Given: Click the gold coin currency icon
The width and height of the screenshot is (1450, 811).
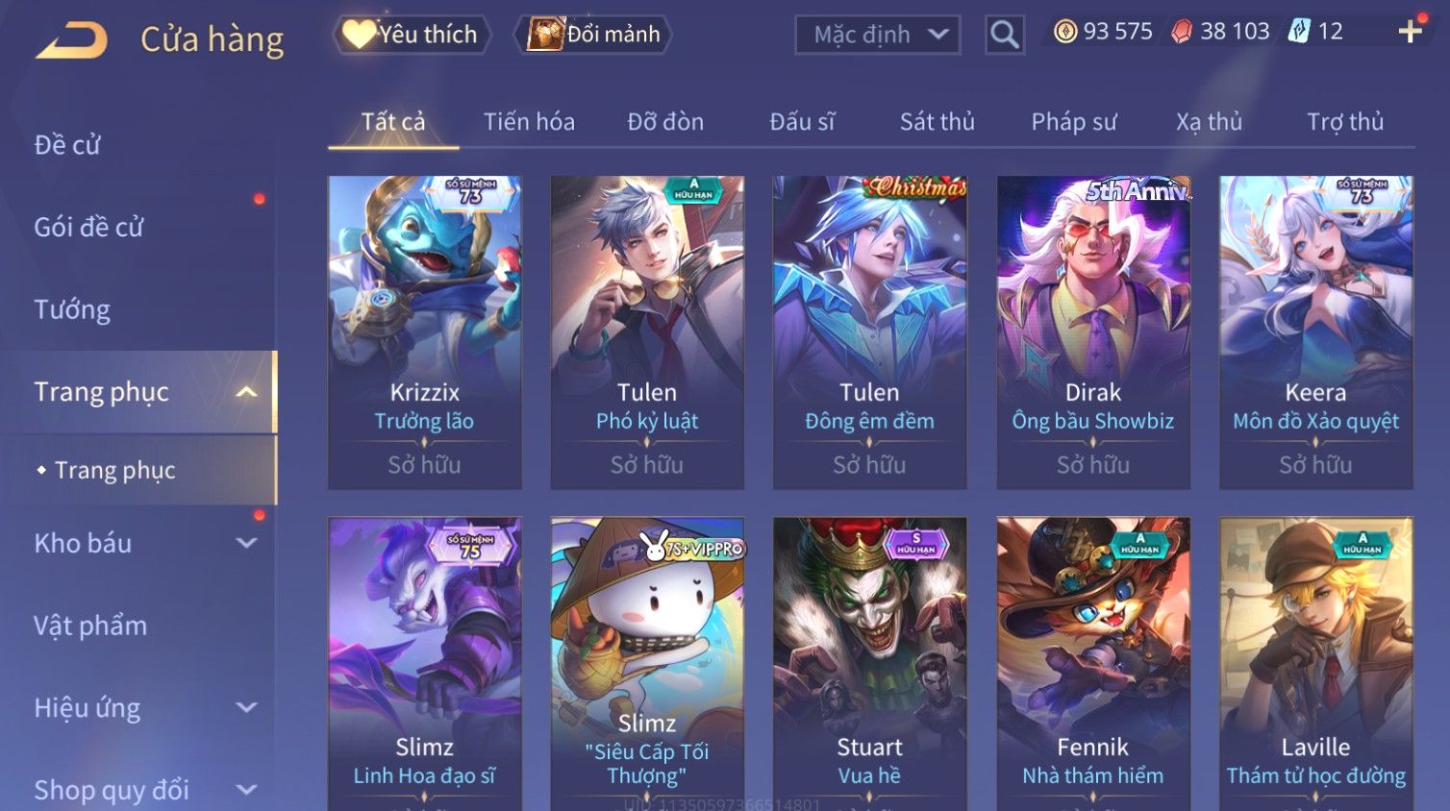Looking at the screenshot, I should (1065, 32).
